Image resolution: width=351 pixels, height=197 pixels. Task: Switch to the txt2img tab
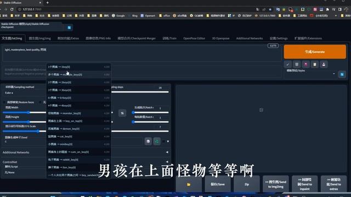coord(12,38)
